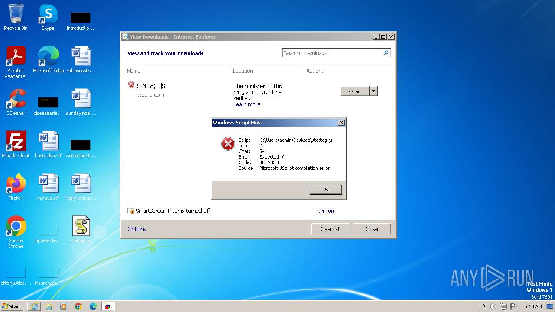The image size is (555, 312).
Task: Launch Skype from the desktop
Action: click(x=48, y=18)
